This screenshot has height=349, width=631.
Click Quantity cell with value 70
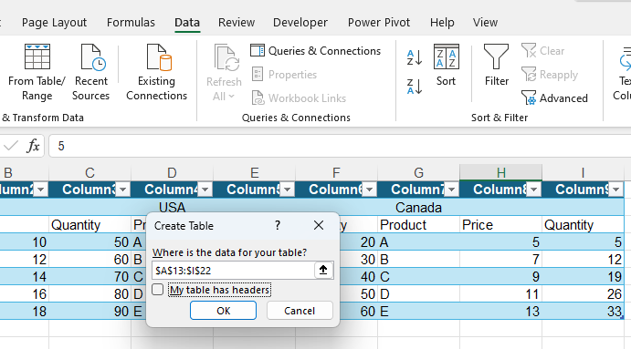tap(89, 277)
